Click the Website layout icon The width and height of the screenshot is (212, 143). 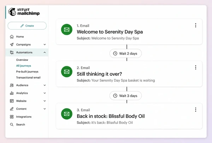(12, 101)
